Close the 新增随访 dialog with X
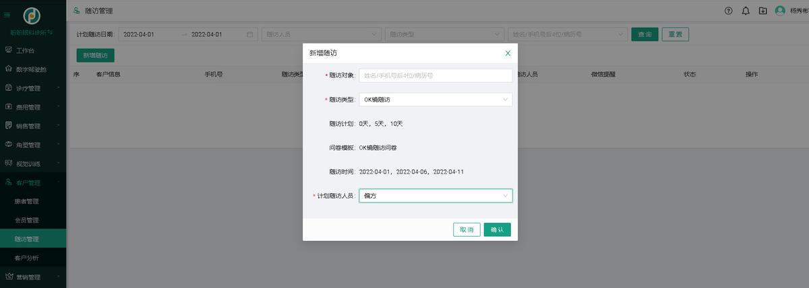The height and width of the screenshot is (288, 809). click(508, 53)
